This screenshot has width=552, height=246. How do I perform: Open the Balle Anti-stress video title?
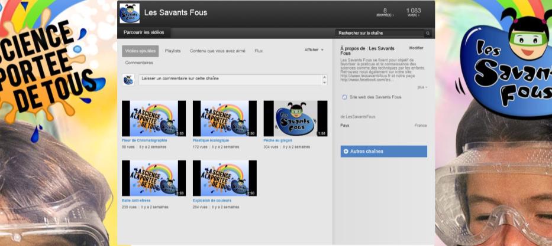click(136, 201)
